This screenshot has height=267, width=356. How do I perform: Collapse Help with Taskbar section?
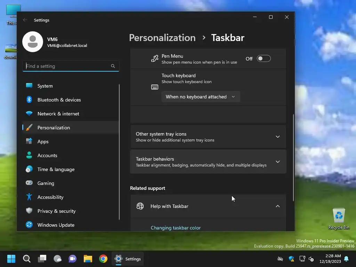click(x=208, y=206)
